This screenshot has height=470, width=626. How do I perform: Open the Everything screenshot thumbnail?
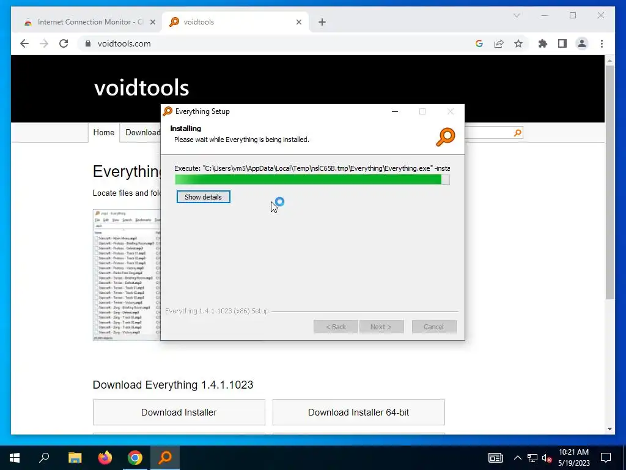pos(127,275)
